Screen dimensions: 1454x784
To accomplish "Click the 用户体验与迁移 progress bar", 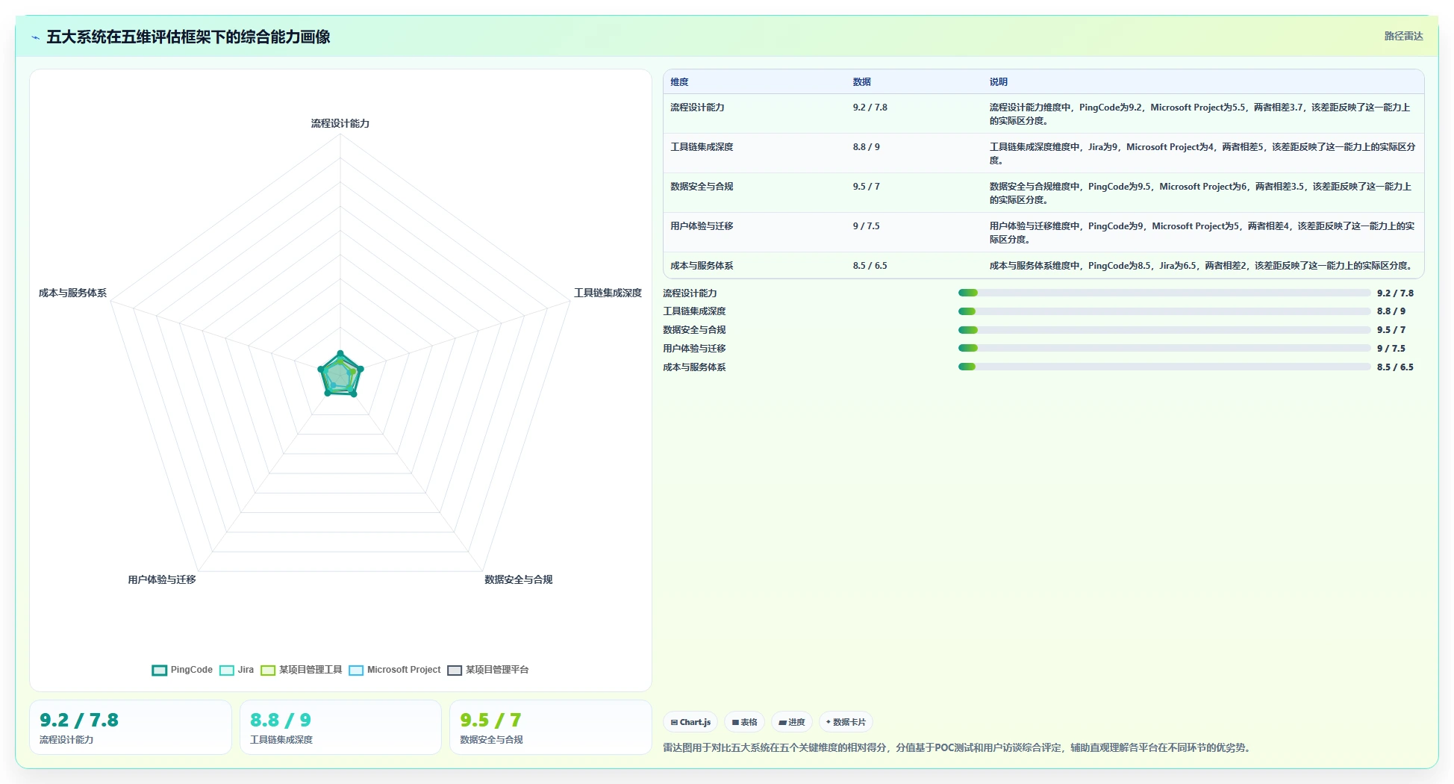I will pos(1164,348).
